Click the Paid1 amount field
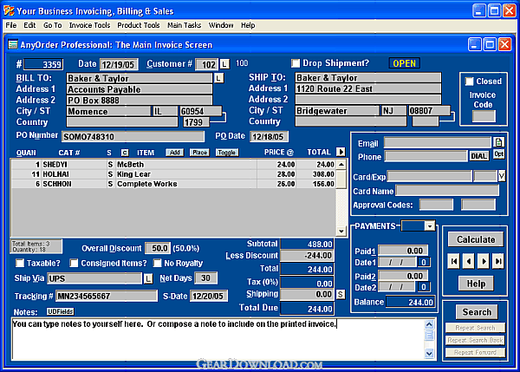Screen dimensions: 520x372 coord(403,251)
